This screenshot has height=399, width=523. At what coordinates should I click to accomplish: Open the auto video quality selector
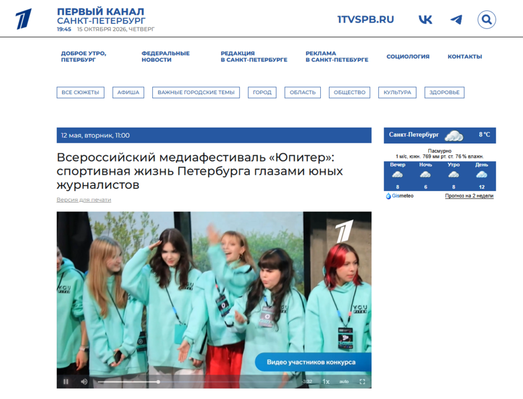coord(344,382)
